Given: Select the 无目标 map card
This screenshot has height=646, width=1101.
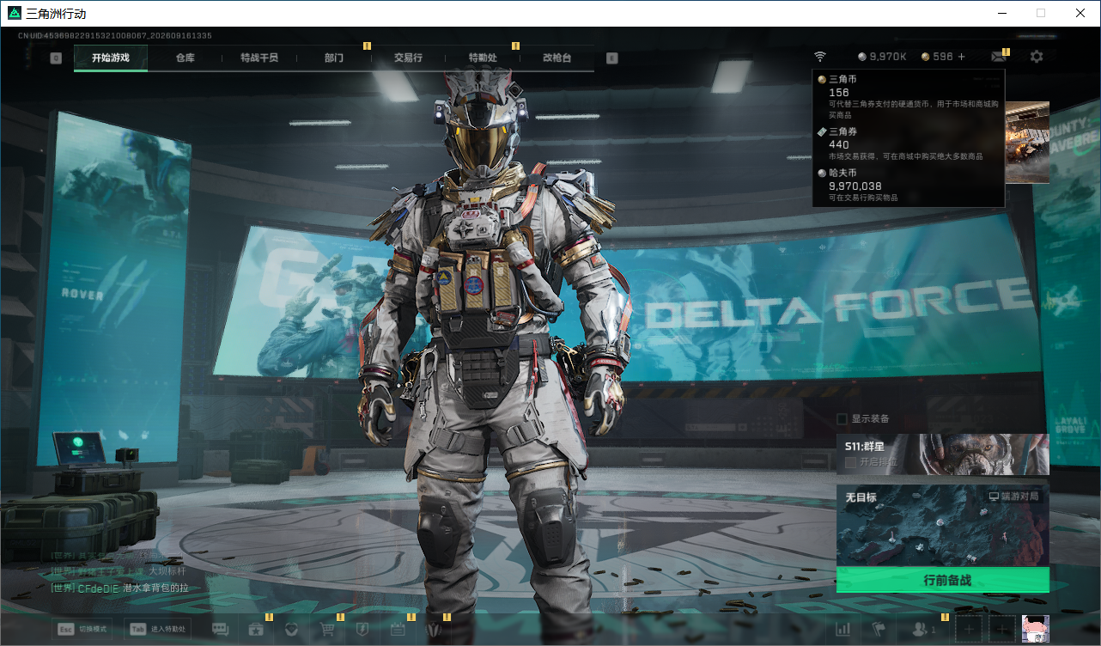Looking at the screenshot, I should pyautogui.click(x=943, y=525).
